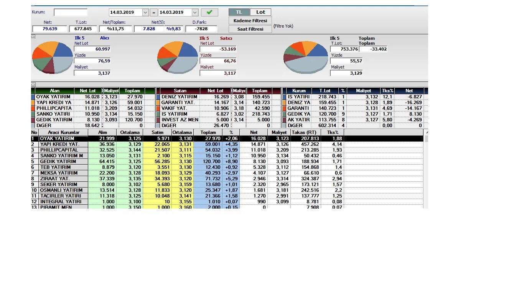Click the Toplam total pie chart
The image size is (524, 294).
(306, 57)
